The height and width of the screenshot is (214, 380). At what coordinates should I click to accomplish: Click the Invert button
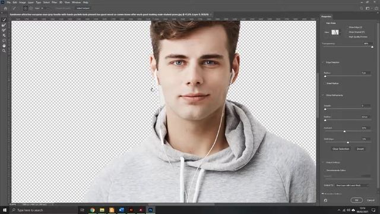pos(360,149)
